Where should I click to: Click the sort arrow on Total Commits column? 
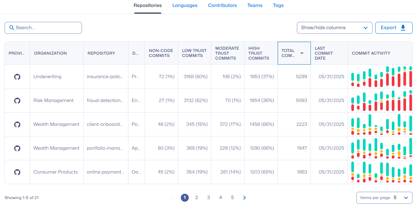coord(302,53)
